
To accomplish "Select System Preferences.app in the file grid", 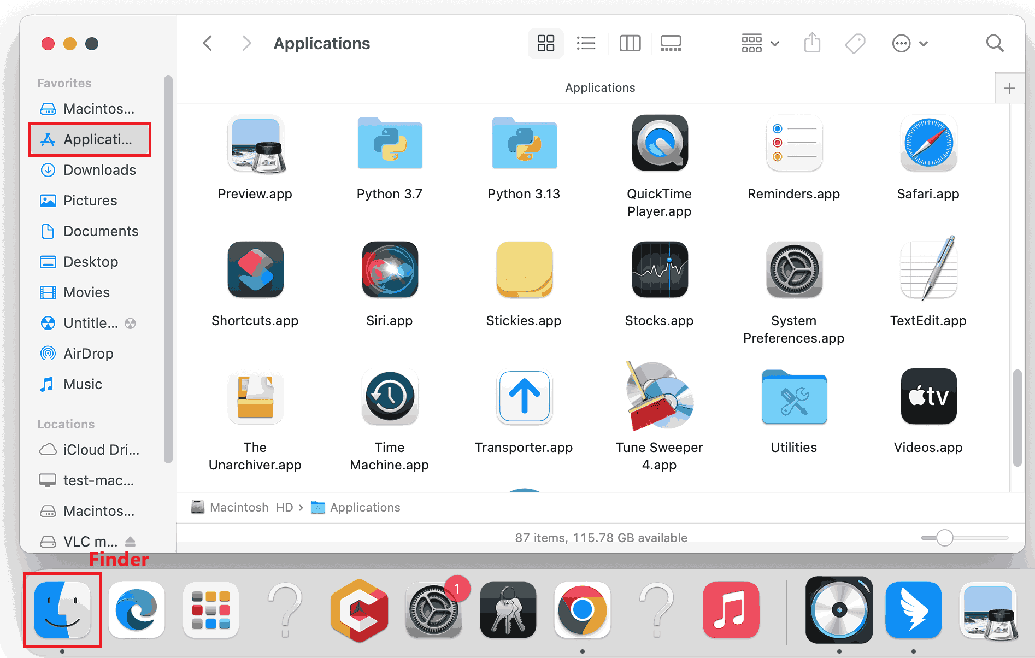I will coord(794,270).
